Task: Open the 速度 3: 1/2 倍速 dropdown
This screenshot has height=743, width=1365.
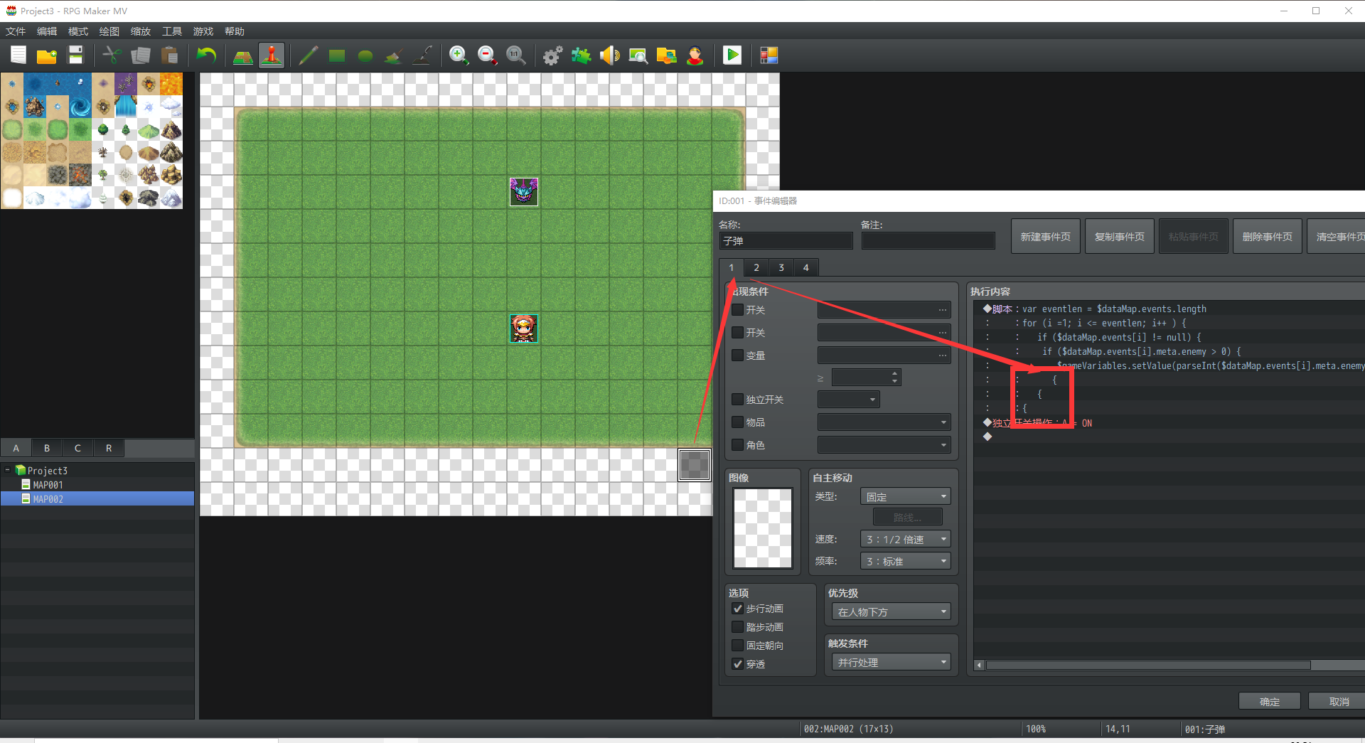Action: pos(905,539)
